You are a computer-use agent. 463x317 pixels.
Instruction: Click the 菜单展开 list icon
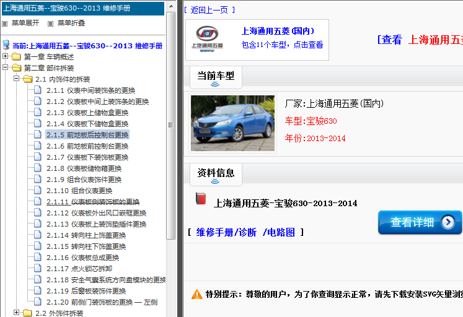[x=5, y=24]
